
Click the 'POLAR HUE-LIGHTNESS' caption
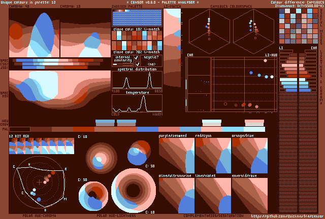click(x=116, y=215)
